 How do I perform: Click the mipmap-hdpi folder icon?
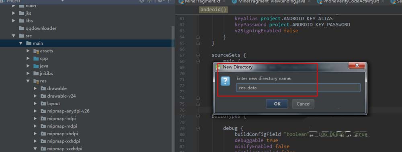click(x=43, y=118)
